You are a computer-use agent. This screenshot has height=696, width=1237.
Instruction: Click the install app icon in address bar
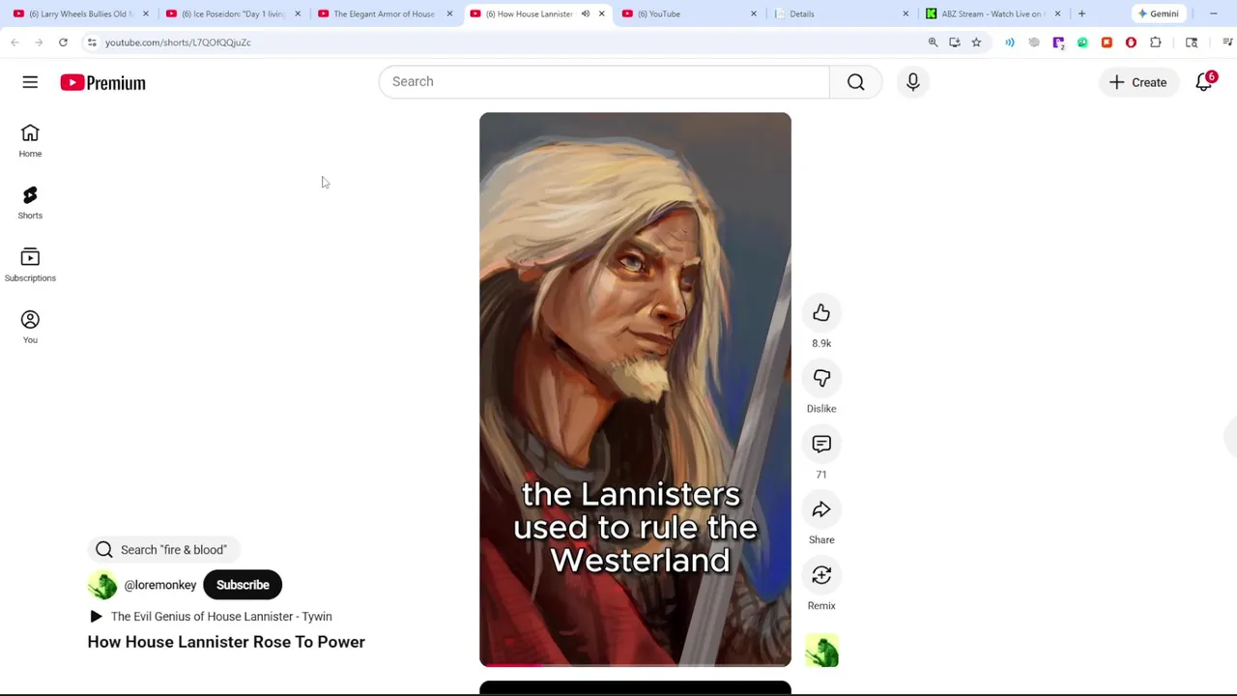click(x=955, y=43)
